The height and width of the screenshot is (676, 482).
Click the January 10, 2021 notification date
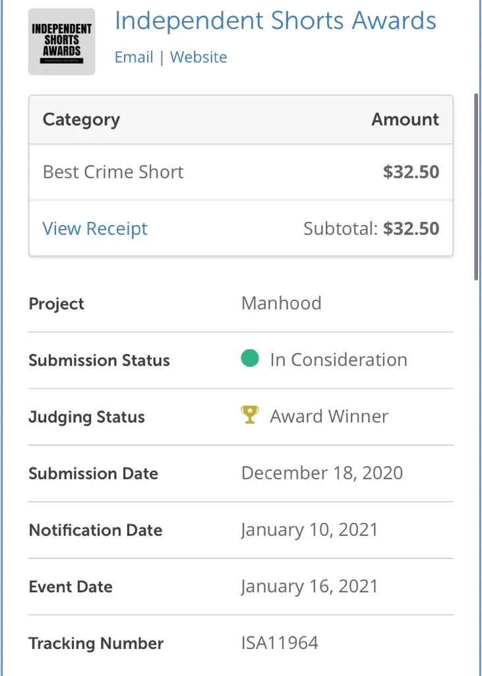point(309,530)
